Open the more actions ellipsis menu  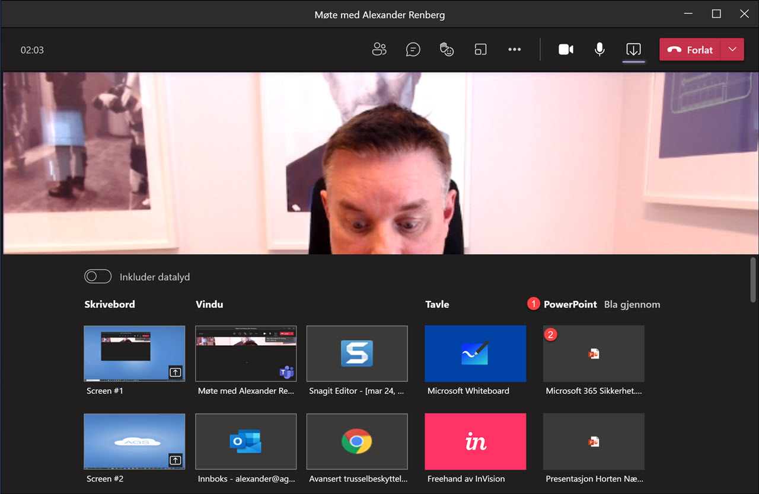click(514, 50)
